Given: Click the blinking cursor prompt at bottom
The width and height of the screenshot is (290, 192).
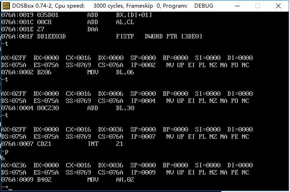Looking at the screenshot, I should tap(10, 189).
